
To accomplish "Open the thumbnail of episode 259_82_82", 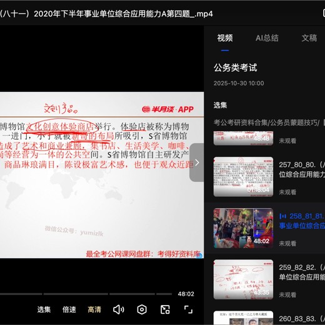I will coord(243,279).
